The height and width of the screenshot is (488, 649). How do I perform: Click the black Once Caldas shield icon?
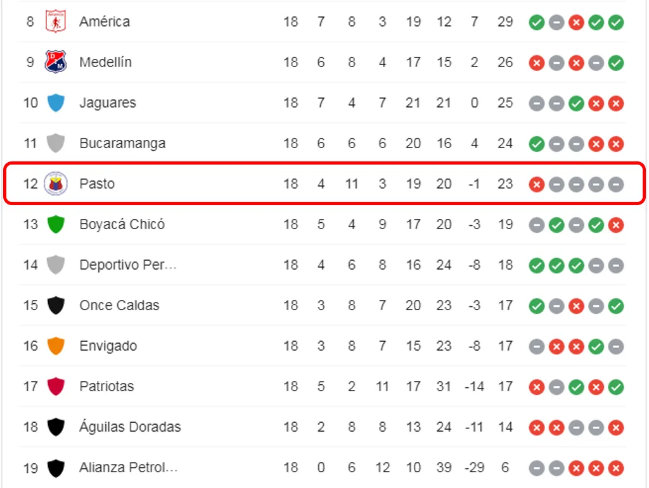click(56, 305)
